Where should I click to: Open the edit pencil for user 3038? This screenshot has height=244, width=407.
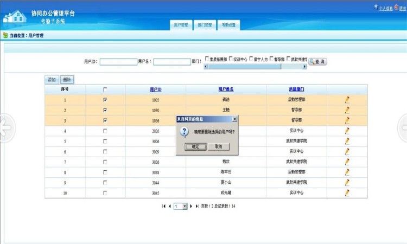[347, 172]
